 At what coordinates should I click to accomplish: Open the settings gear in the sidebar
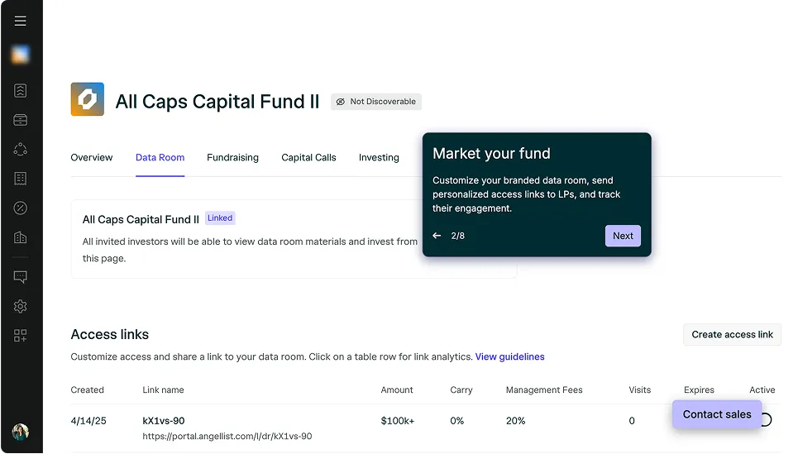(21, 307)
